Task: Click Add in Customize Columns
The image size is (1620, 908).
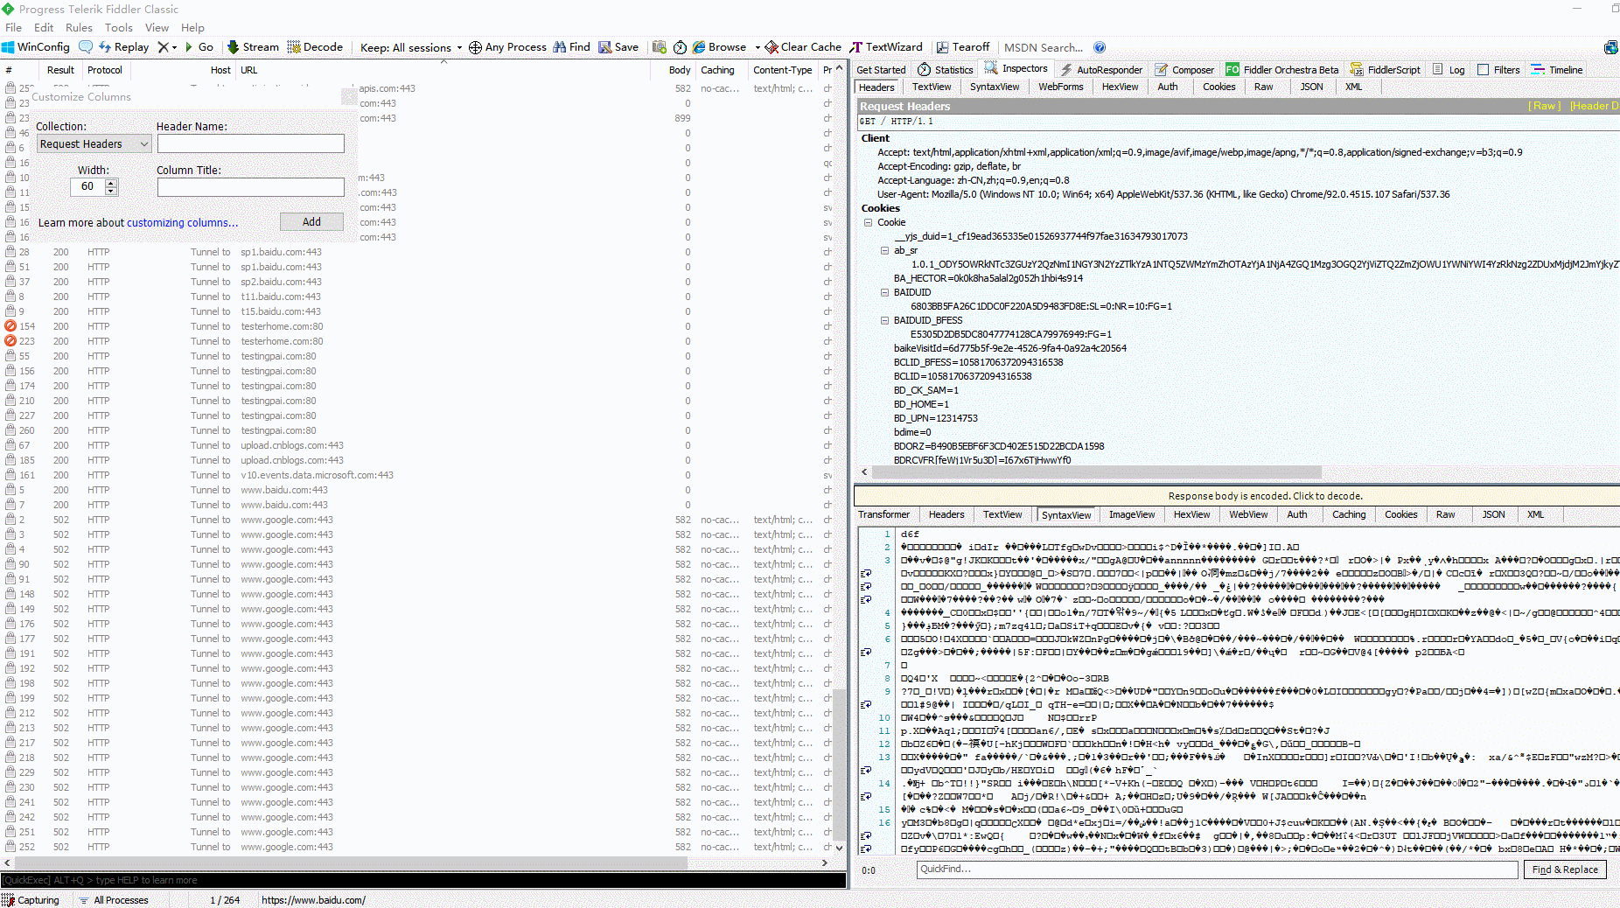Action: (311, 222)
